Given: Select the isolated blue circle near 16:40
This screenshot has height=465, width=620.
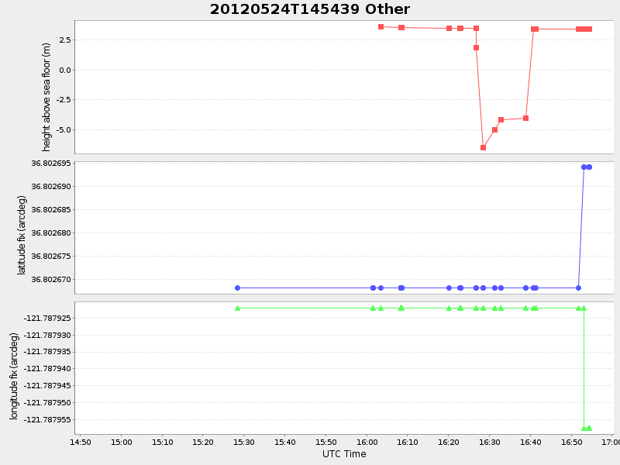Looking at the screenshot, I should pyautogui.click(x=532, y=287).
